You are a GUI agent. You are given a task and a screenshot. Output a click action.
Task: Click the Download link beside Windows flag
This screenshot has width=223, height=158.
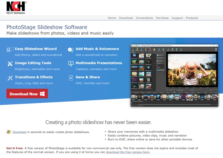pos(19,132)
